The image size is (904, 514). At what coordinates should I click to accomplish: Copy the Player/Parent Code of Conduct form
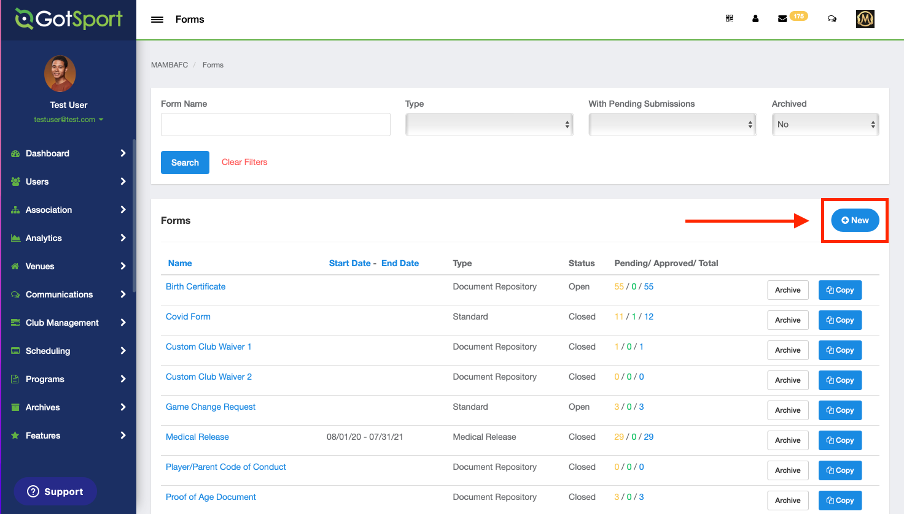tap(840, 470)
